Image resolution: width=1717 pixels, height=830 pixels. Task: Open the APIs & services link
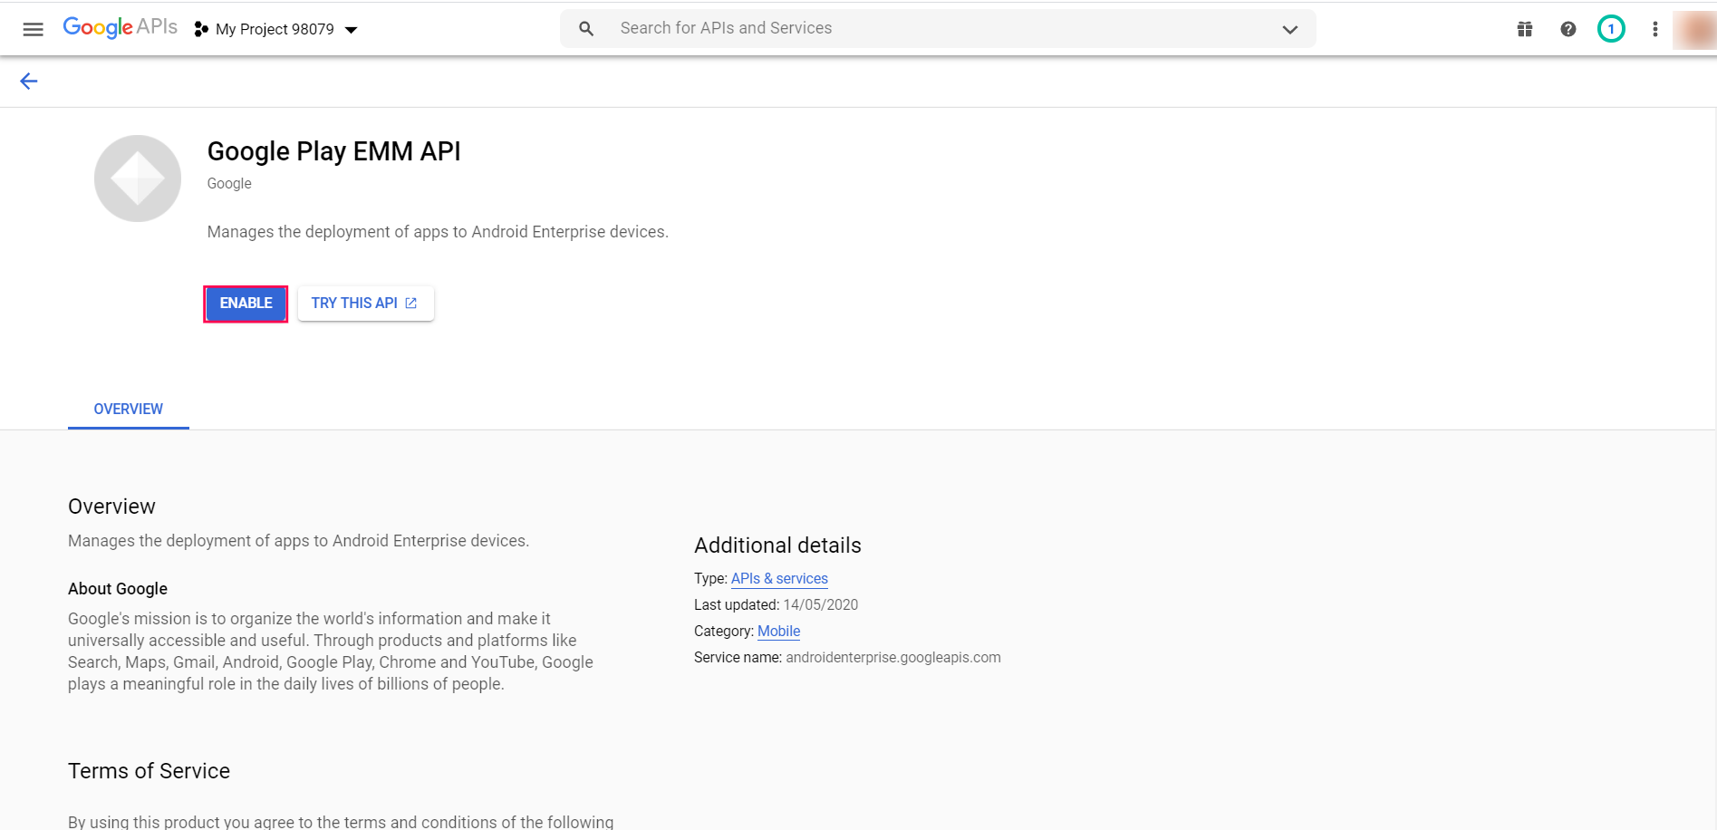click(x=779, y=579)
